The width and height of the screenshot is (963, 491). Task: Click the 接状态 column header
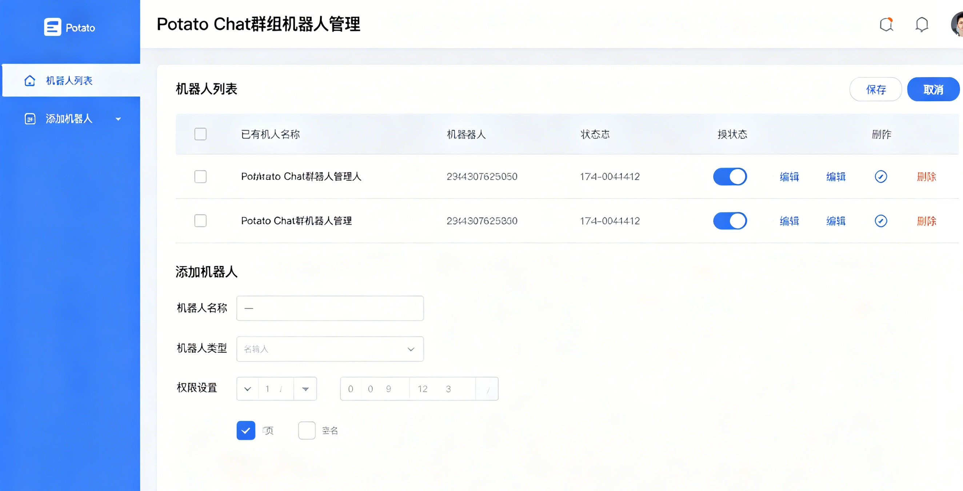pyautogui.click(x=732, y=134)
